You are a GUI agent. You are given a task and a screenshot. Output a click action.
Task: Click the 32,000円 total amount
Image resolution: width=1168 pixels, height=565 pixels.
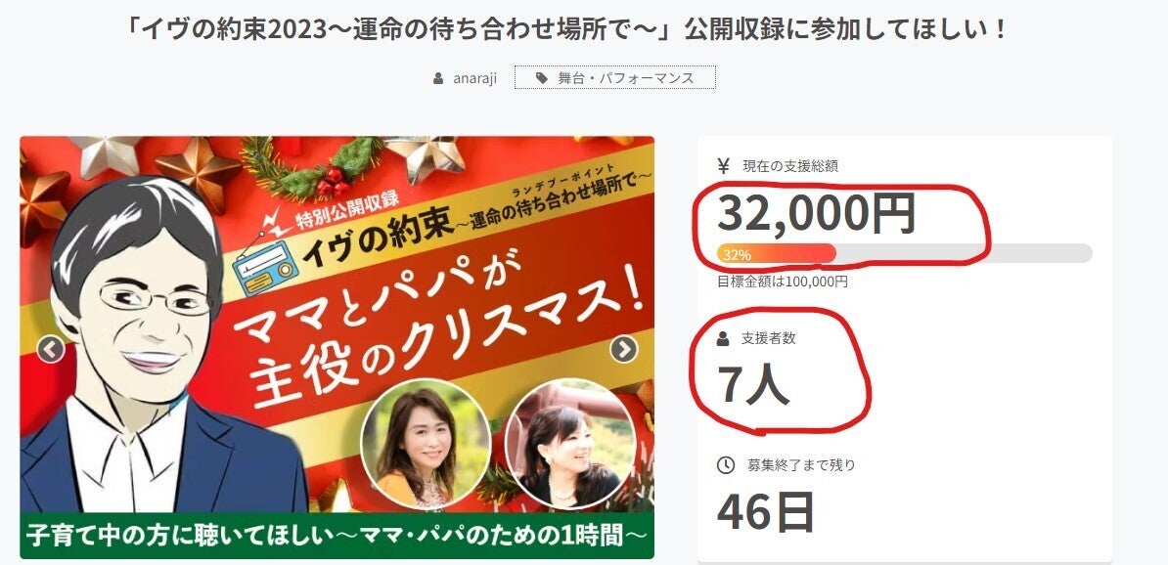coord(817,214)
